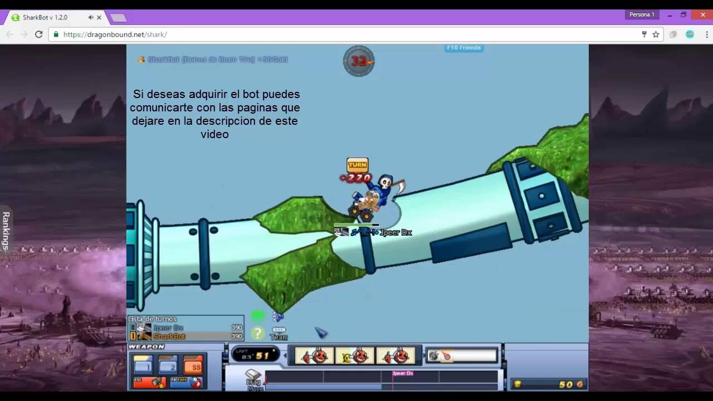
Task: Open the F10 Friends panel
Action: click(x=464, y=48)
